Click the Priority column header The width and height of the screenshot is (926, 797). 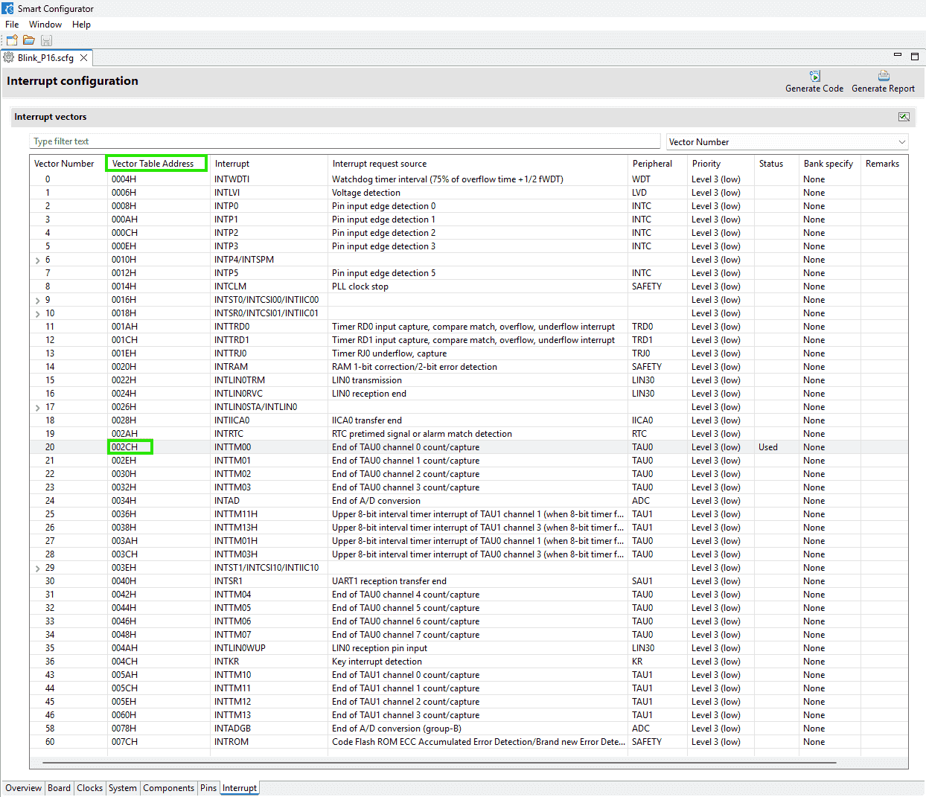click(706, 164)
